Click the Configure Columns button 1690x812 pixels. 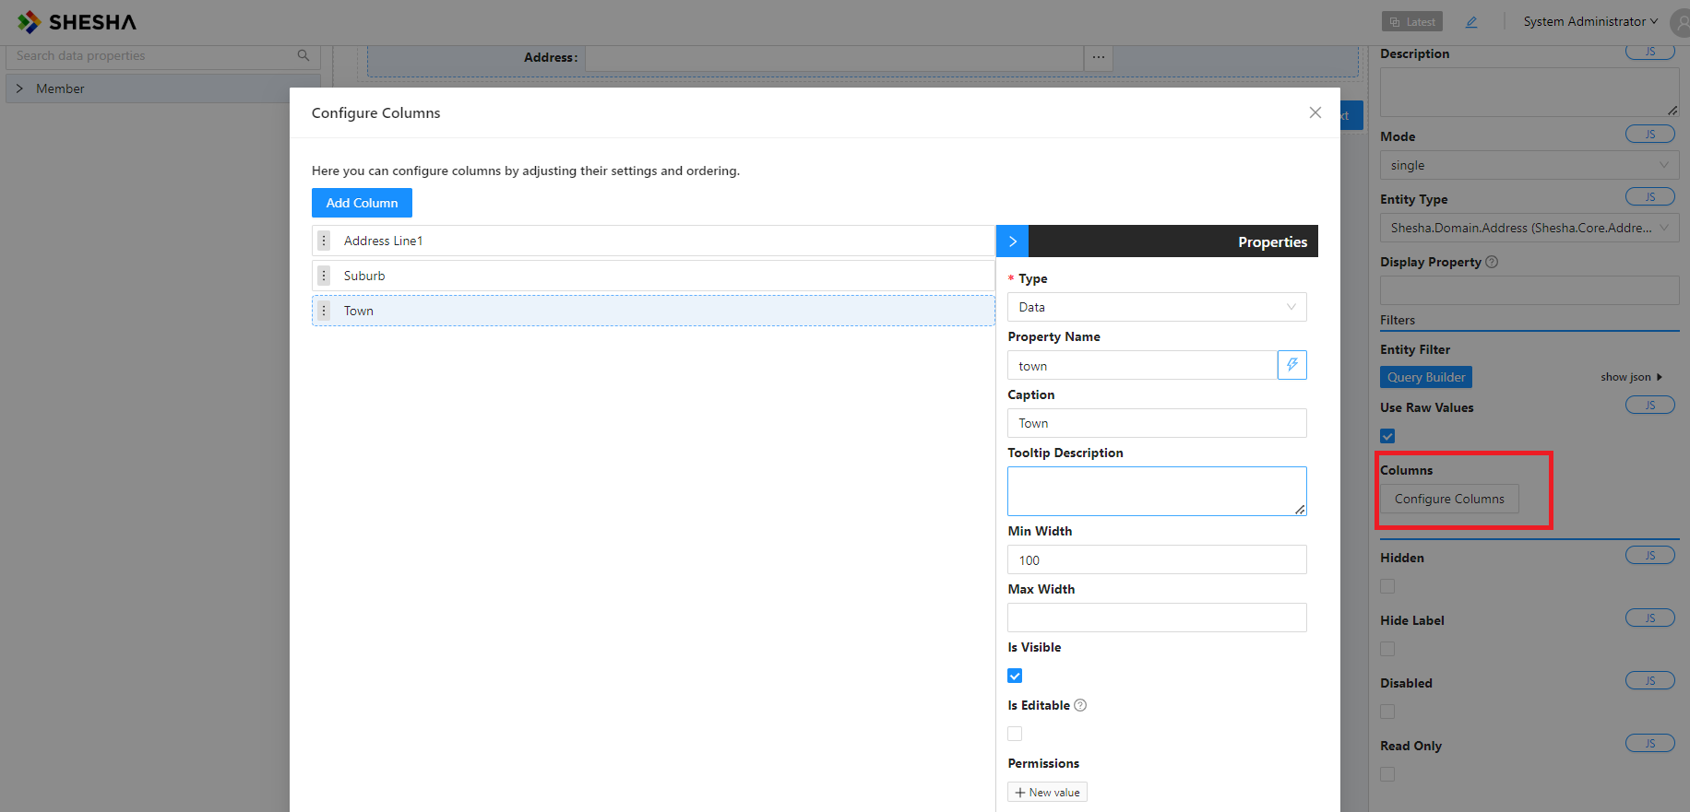pos(1449,499)
